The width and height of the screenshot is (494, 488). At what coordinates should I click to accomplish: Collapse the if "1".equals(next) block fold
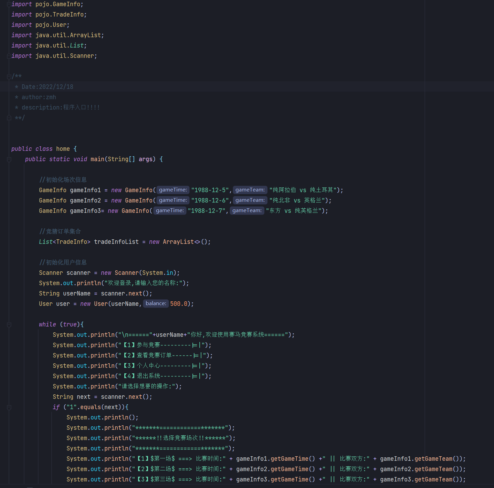(9, 407)
